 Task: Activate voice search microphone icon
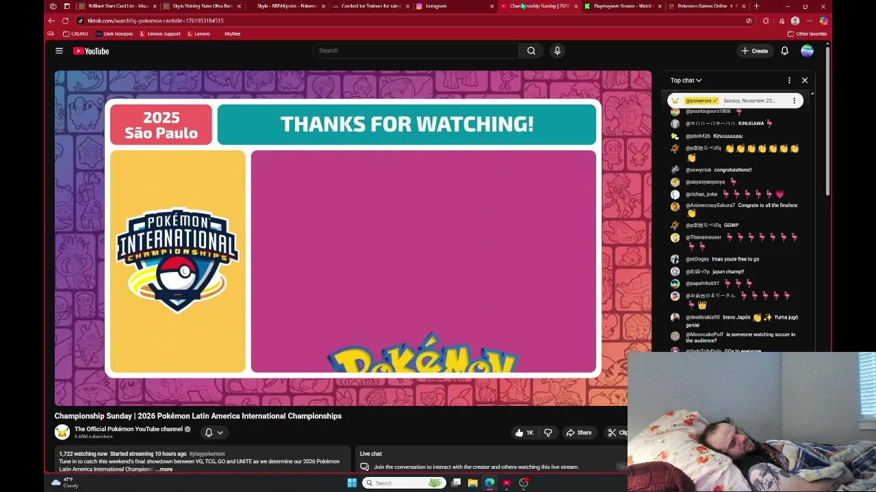pyautogui.click(x=557, y=51)
